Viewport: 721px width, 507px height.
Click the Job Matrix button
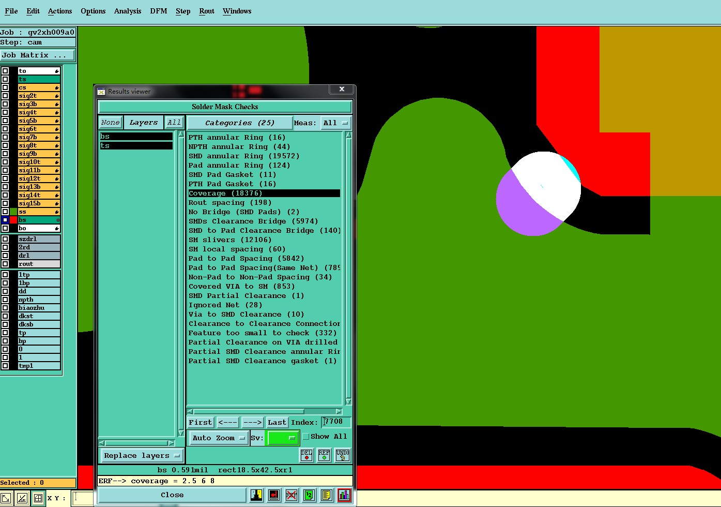coord(38,55)
